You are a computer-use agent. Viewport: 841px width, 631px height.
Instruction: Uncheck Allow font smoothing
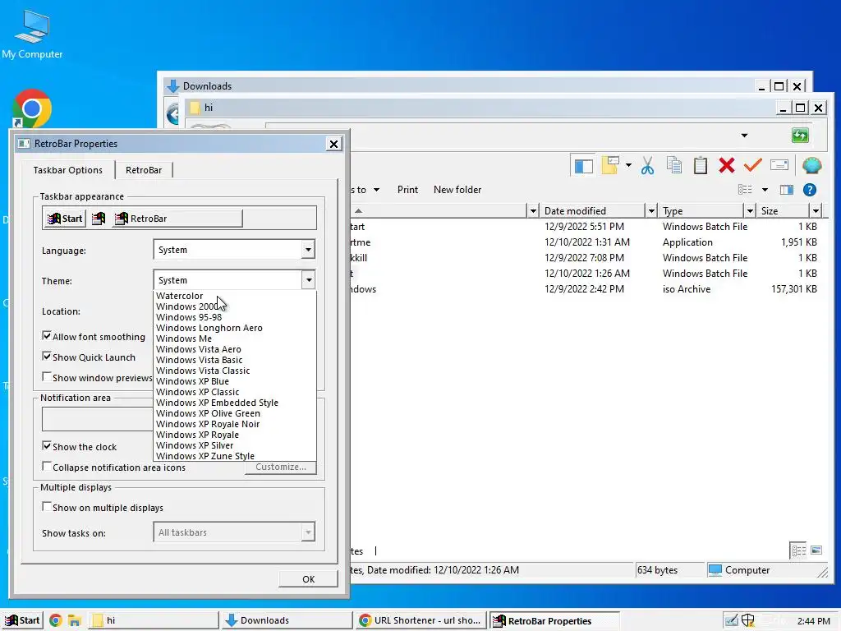click(47, 336)
